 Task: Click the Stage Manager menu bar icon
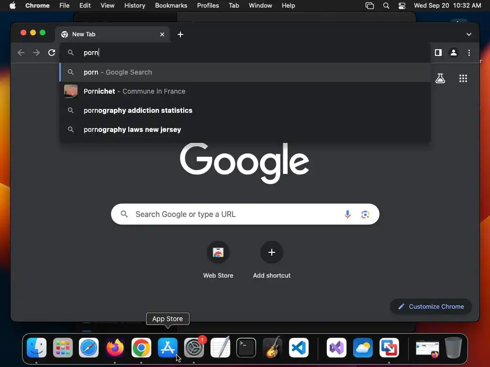(x=370, y=6)
